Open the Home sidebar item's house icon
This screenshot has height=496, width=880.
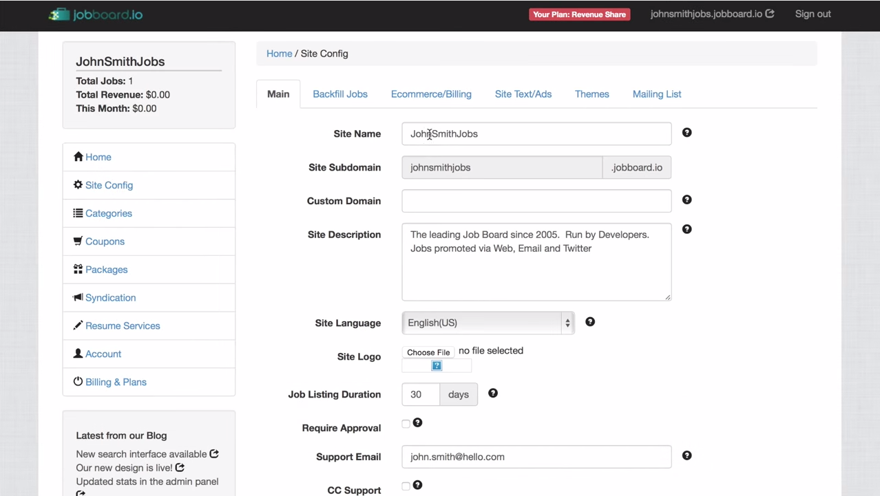pyautogui.click(x=78, y=157)
